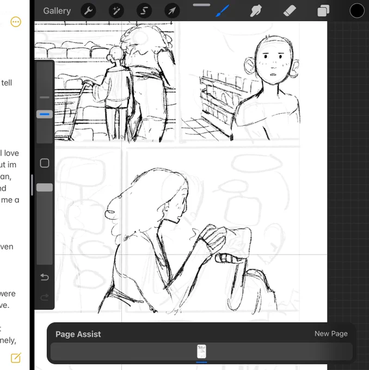Click the brush size slider handle
Viewport: 369px width, 370px height.
[x=45, y=114]
